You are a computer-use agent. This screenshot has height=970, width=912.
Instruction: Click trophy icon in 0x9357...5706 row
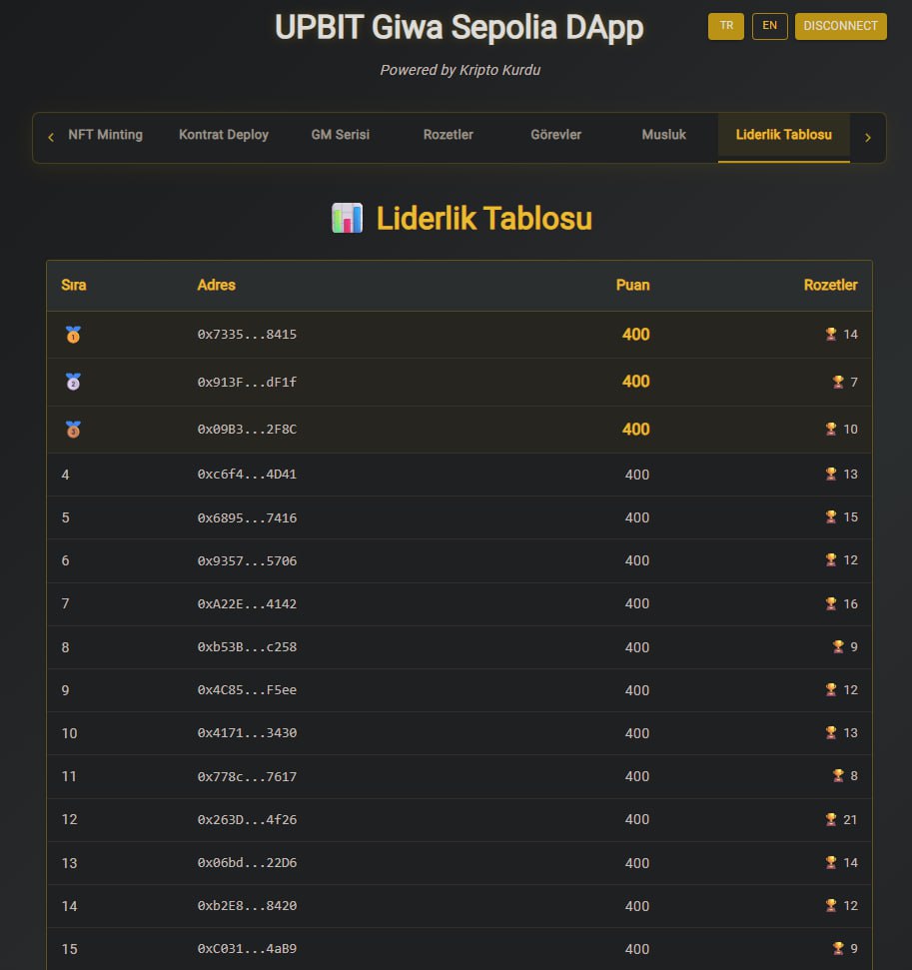pyautogui.click(x=831, y=559)
